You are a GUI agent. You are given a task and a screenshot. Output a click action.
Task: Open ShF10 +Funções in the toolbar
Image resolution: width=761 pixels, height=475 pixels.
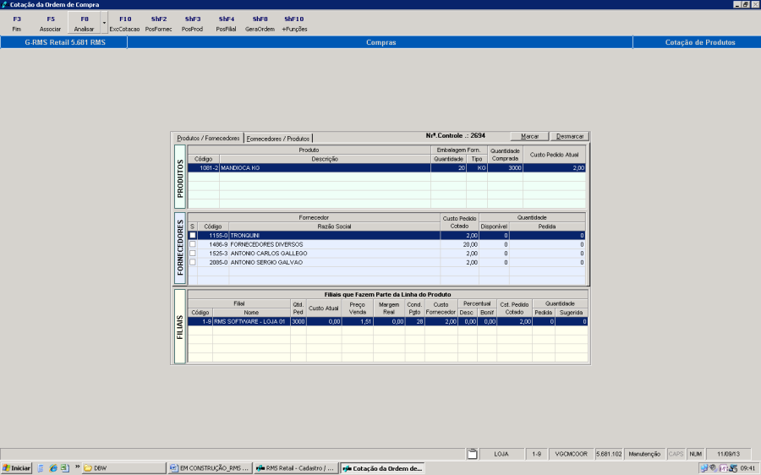tap(294, 23)
